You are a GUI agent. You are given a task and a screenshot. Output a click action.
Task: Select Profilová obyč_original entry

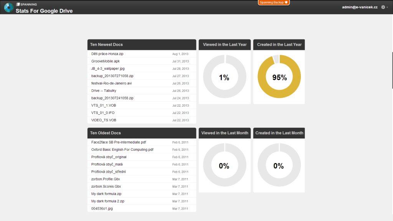click(x=109, y=157)
